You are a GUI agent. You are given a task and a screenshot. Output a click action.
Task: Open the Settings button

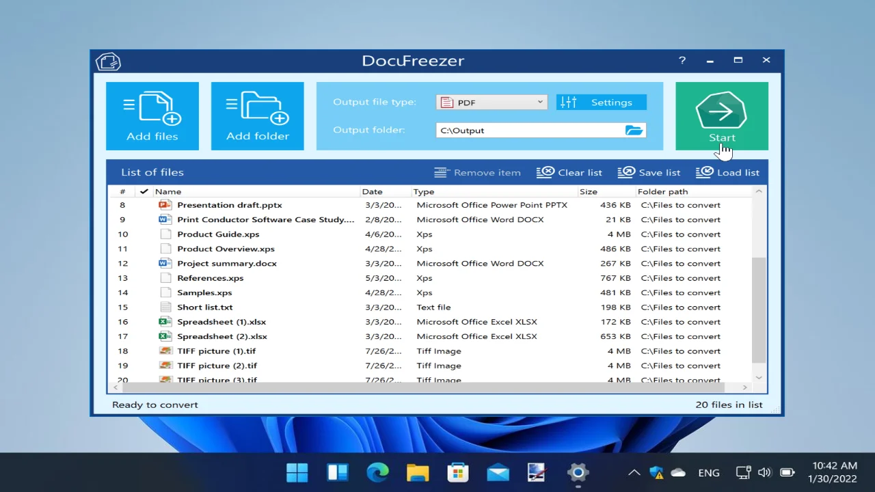[x=601, y=102]
